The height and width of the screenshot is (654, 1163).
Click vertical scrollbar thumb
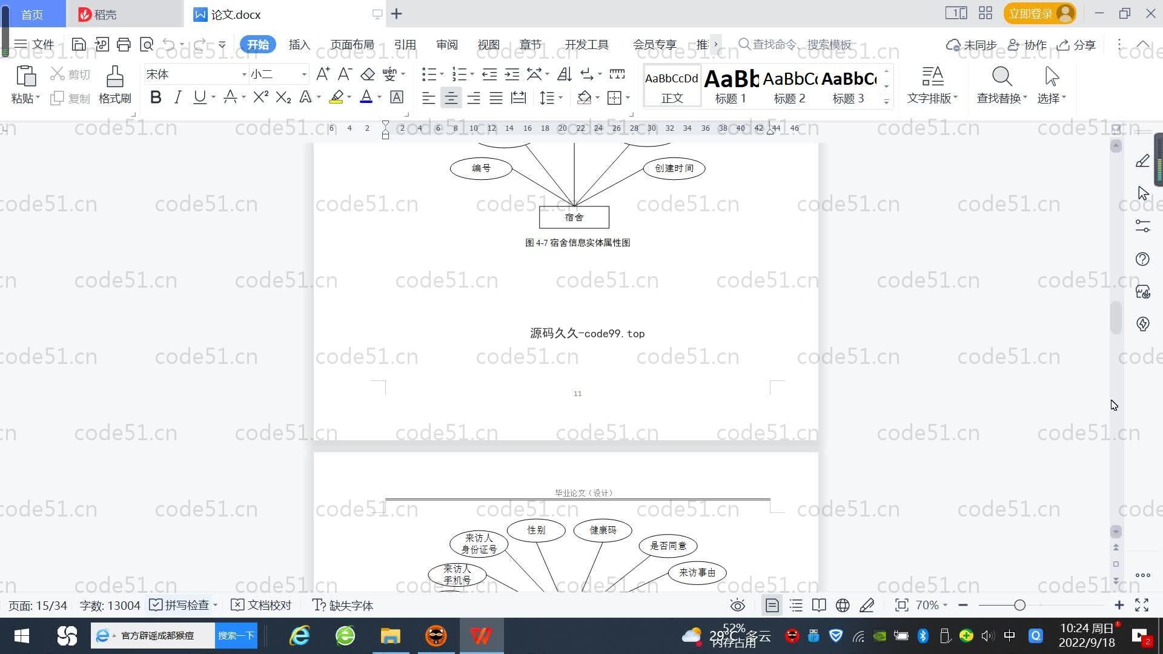coord(1116,317)
